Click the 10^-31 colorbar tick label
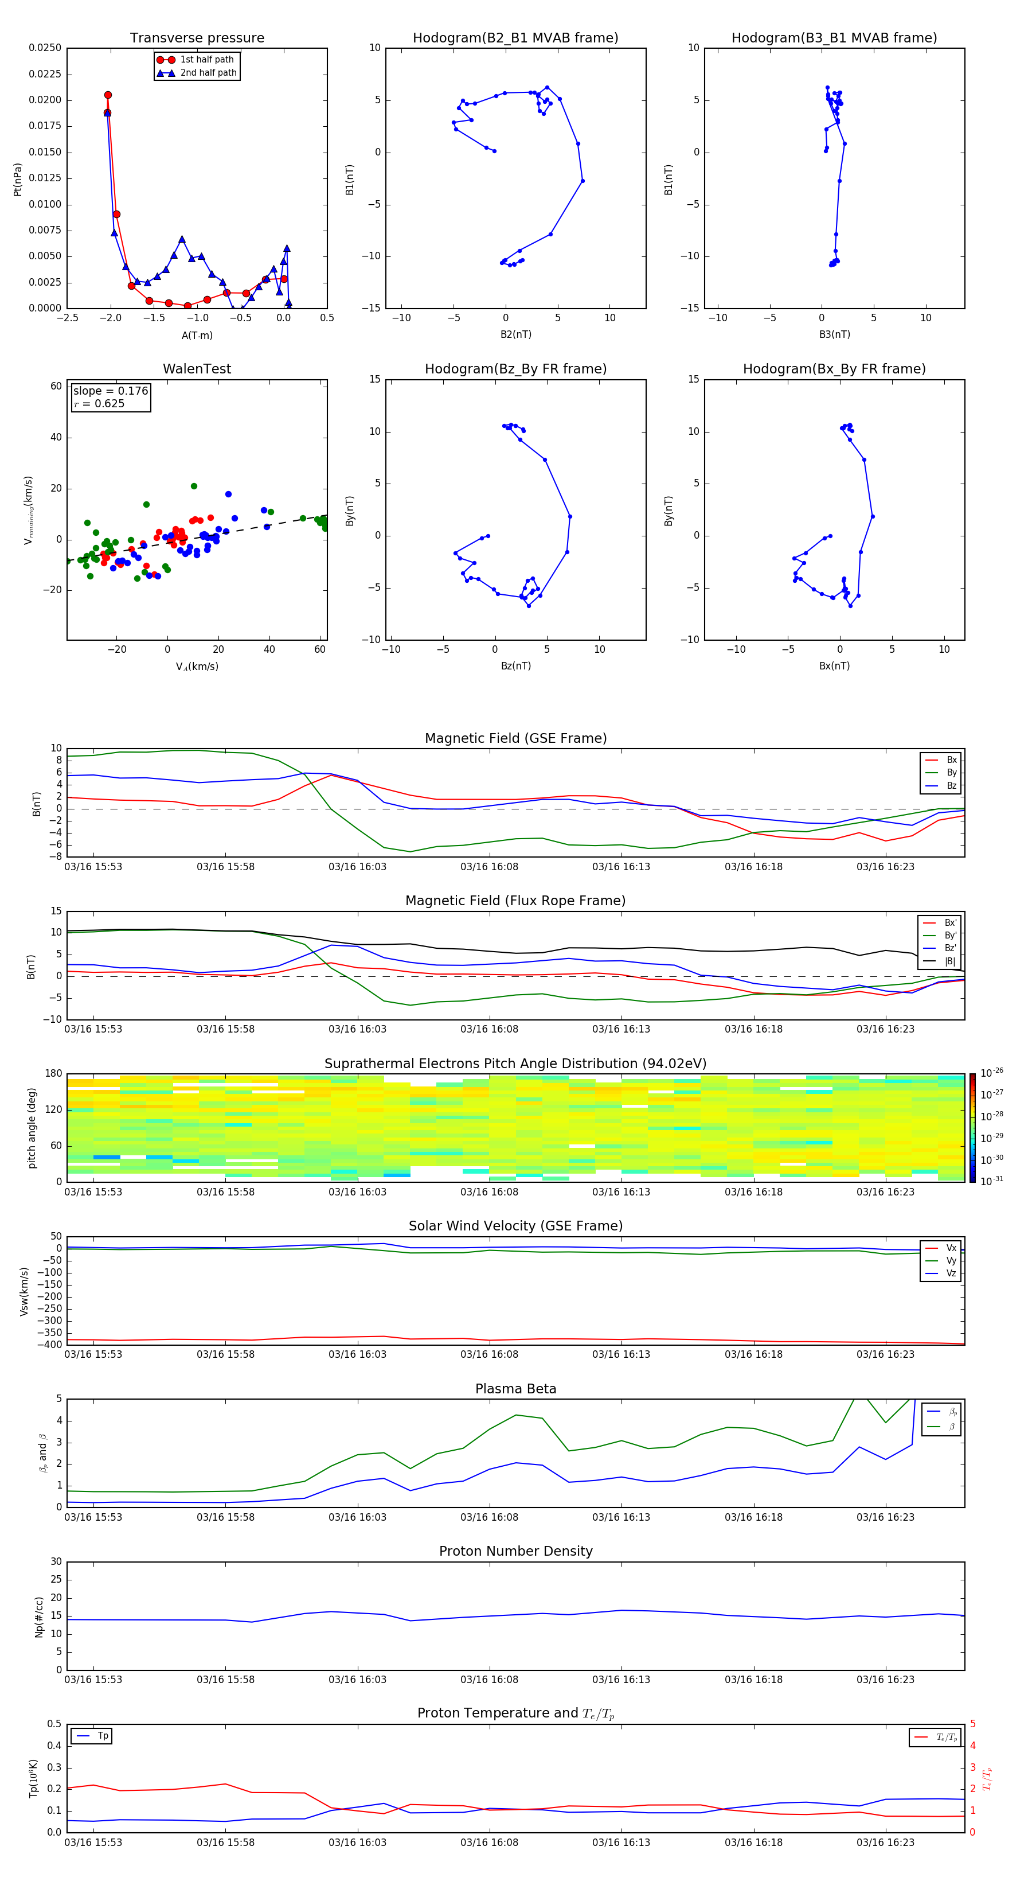 click(992, 1181)
